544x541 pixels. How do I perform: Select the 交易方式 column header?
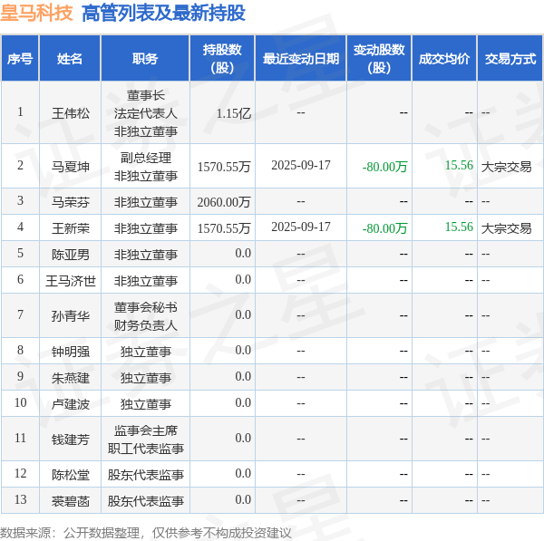tap(510, 59)
